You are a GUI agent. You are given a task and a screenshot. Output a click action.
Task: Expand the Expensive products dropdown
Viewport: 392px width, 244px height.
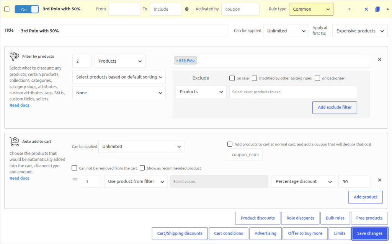click(360, 31)
